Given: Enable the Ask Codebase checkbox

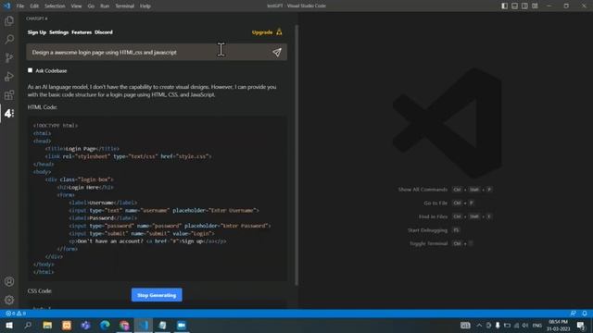Looking at the screenshot, I should (30, 70).
